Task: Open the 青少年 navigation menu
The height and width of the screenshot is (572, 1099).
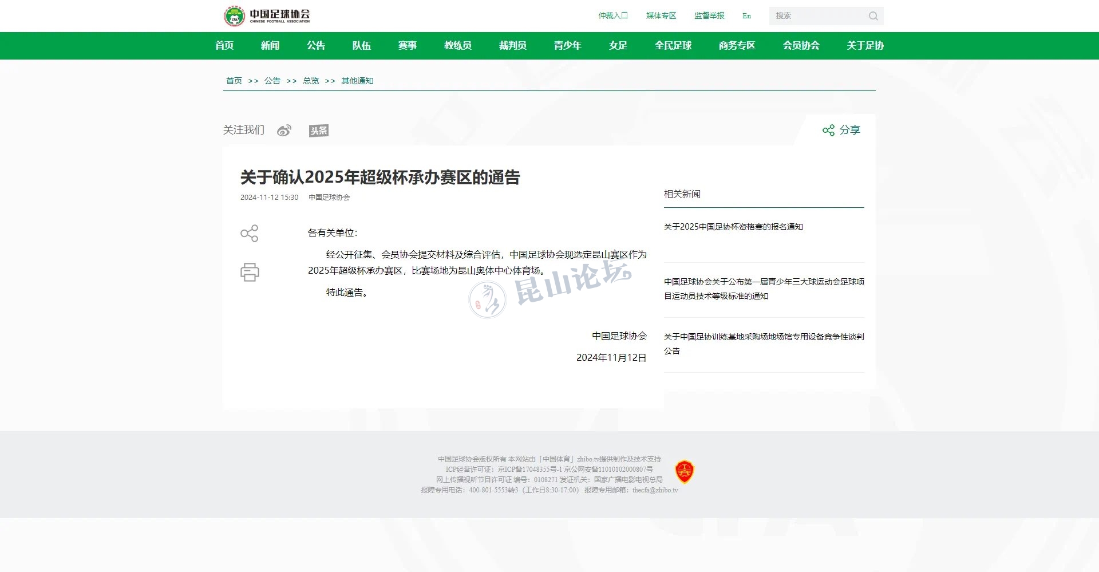Action: [567, 46]
